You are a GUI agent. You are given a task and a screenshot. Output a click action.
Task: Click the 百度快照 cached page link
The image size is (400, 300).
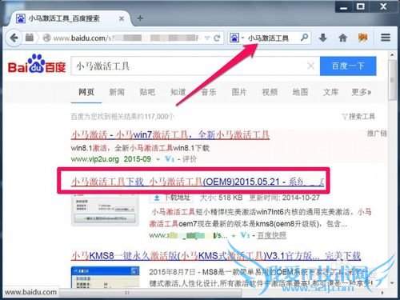271,235
